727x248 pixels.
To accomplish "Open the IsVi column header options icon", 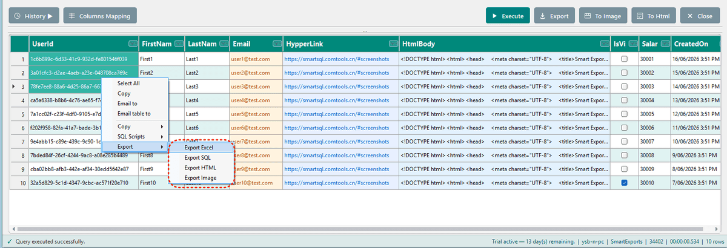I will 632,44.
